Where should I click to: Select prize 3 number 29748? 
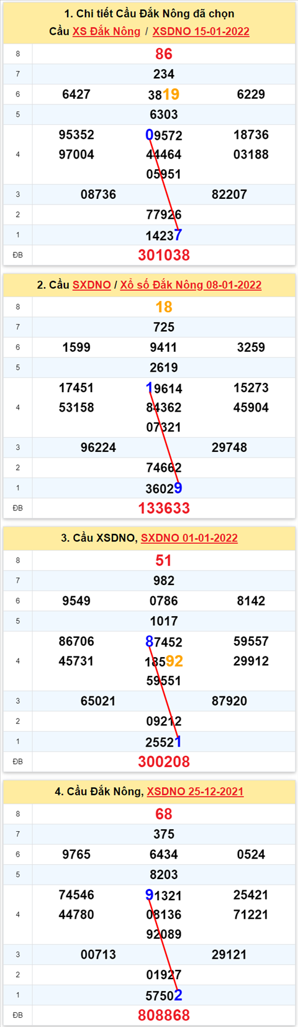pyautogui.click(x=229, y=448)
